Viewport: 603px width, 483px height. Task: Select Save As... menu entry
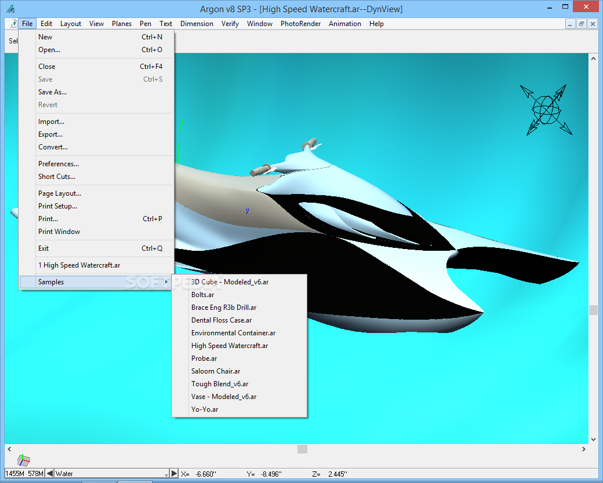point(96,92)
